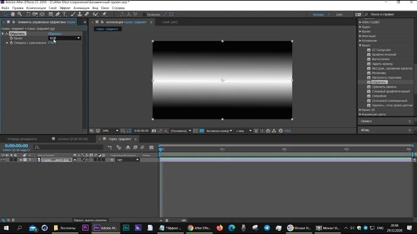417x234 pixels.
Task: Toggle hide shy layers in timeline
Action: pyautogui.click(x=128, y=148)
